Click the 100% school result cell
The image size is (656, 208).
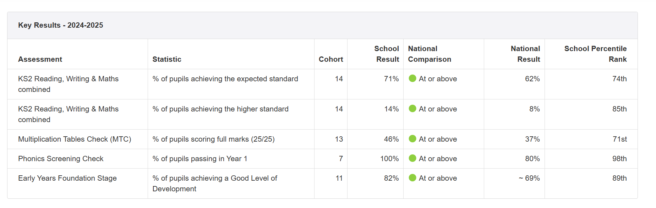[389, 159]
